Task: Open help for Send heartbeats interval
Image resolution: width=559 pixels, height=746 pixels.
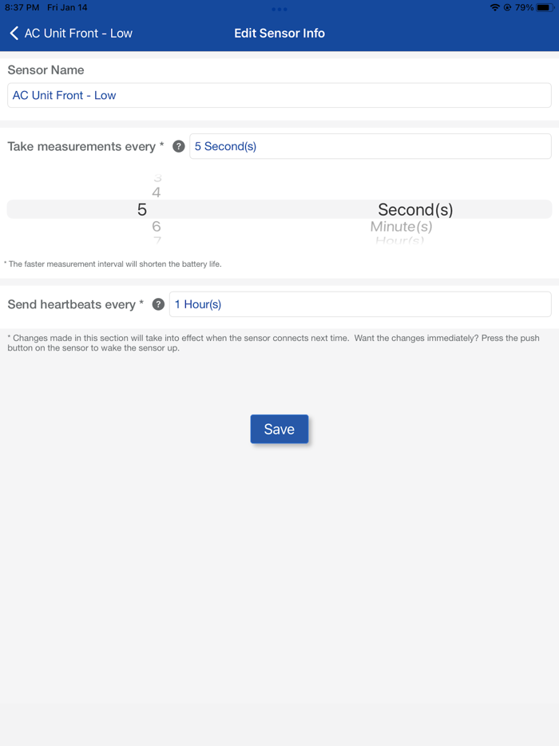Action: click(x=158, y=304)
